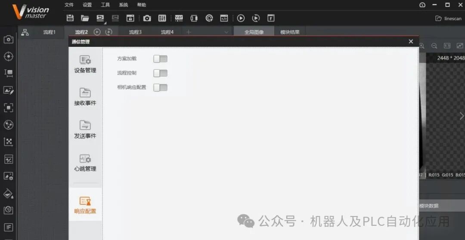
Task: Open the IF logic tool in sidebar
Action: (8, 227)
